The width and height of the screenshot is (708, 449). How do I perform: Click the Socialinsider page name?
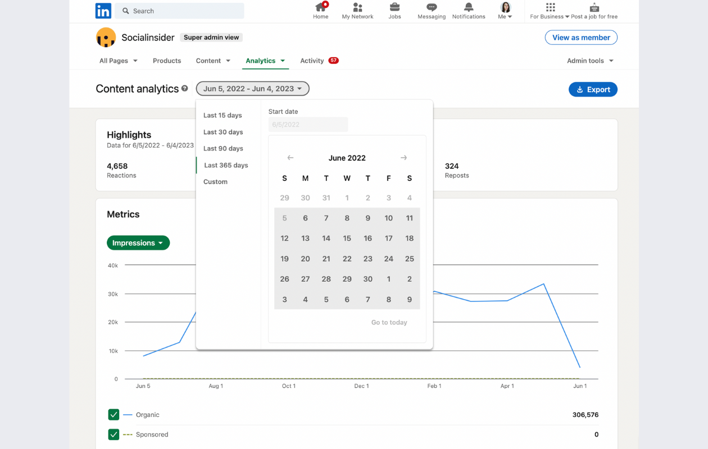[x=148, y=38]
